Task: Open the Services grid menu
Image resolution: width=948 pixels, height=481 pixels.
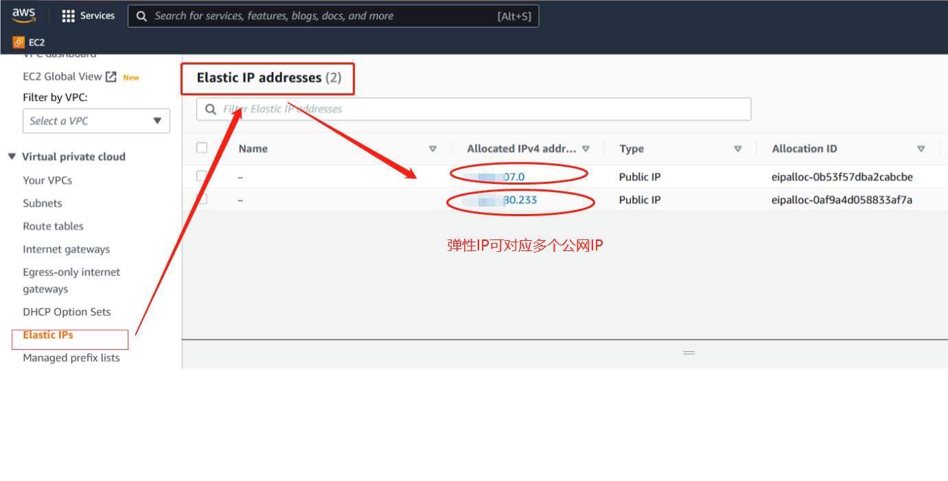Action: [68, 16]
